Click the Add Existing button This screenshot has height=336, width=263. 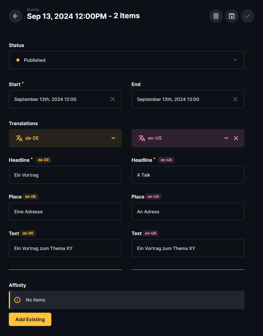30,319
